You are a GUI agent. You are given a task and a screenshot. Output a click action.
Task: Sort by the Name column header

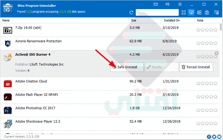64,20
